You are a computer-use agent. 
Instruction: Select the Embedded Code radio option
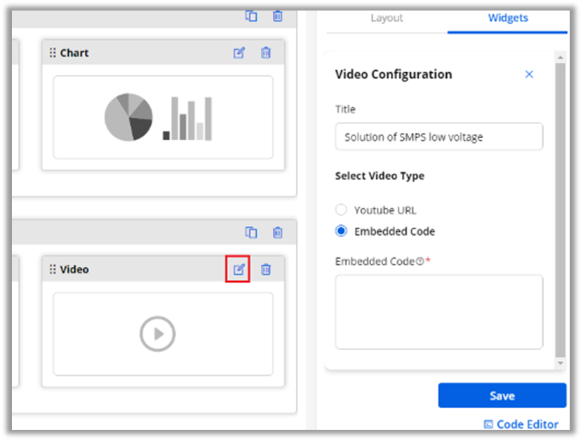pyautogui.click(x=341, y=231)
